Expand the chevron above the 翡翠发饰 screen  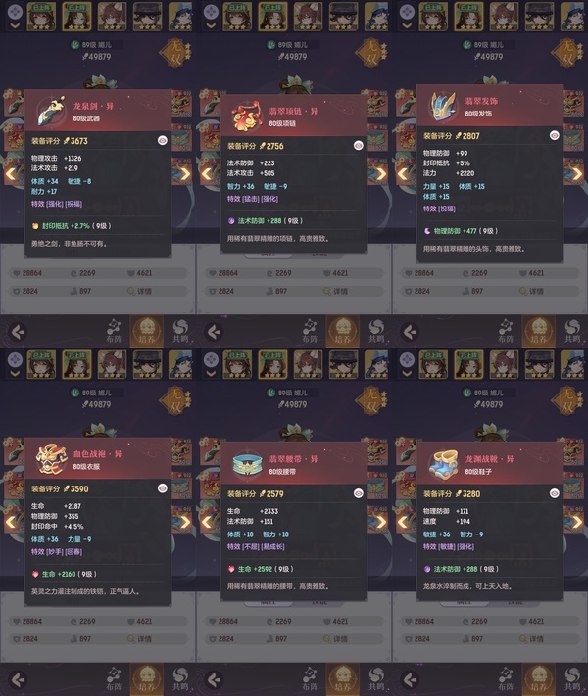407,25
